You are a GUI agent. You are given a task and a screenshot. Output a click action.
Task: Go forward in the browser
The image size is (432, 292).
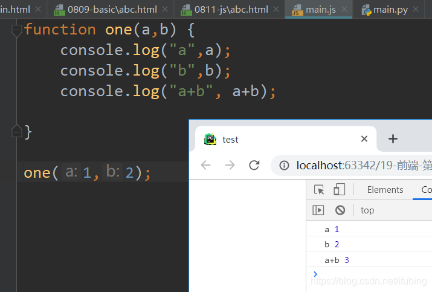pyautogui.click(x=230, y=166)
